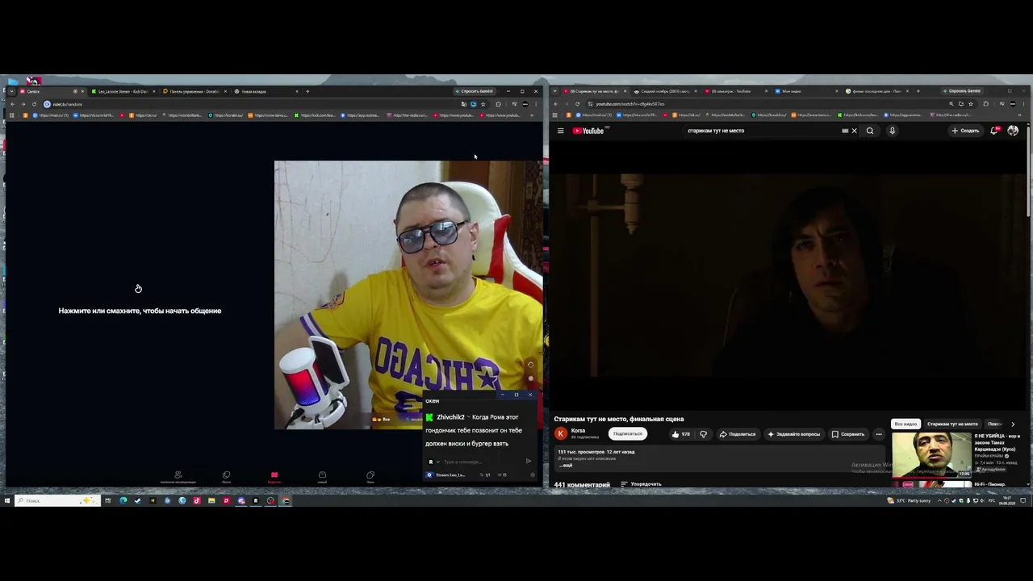Viewport: 1033px width, 581px height.
Task: Start YouTube voice search with microphone
Action: (x=892, y=131)
